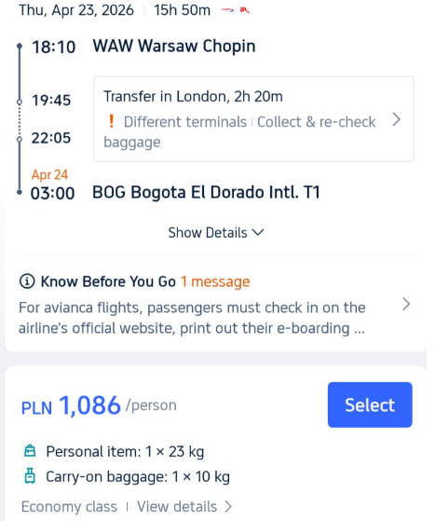Open the 1 message link

click(x=215, y=281)
